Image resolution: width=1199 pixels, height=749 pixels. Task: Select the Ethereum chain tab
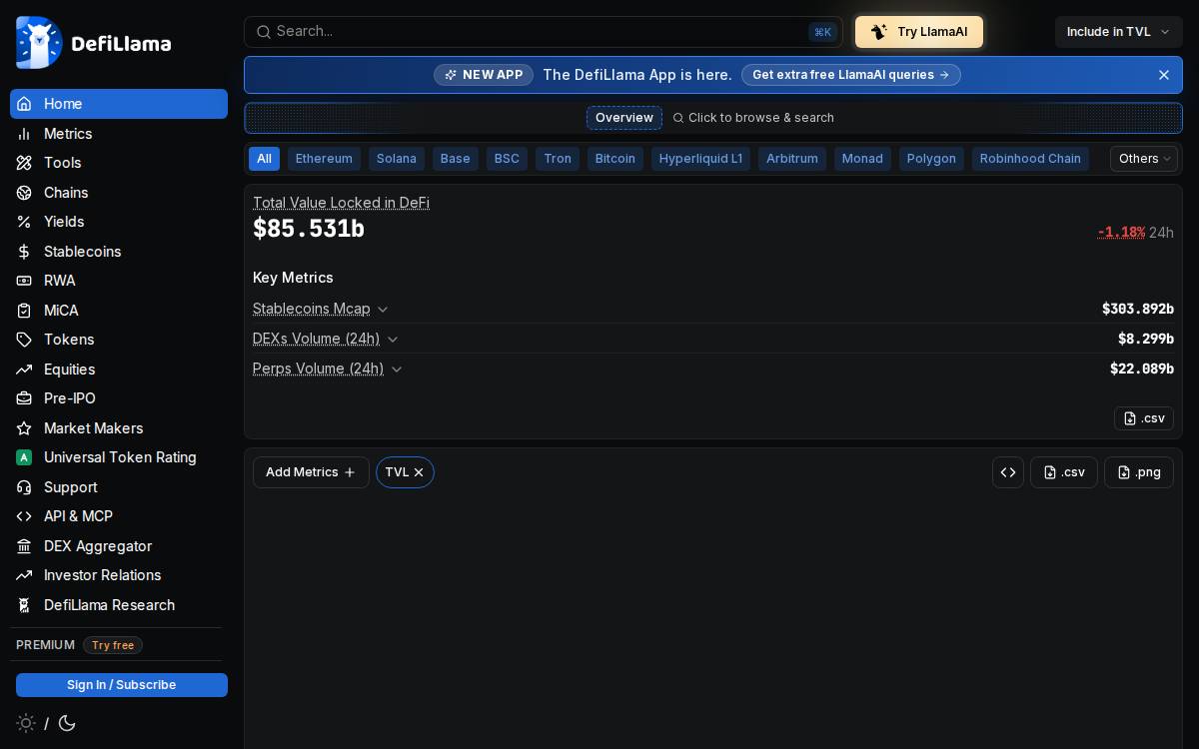click(324, 159)
